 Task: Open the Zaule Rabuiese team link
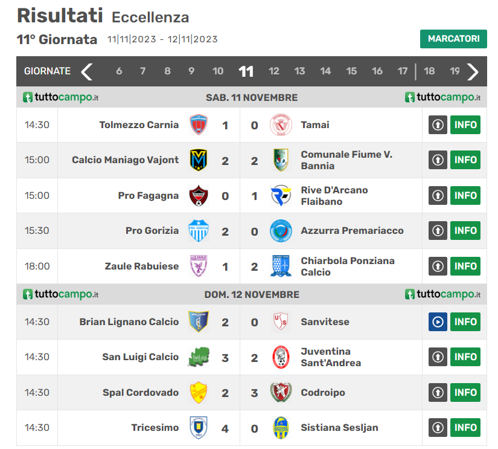pos(142,266)
